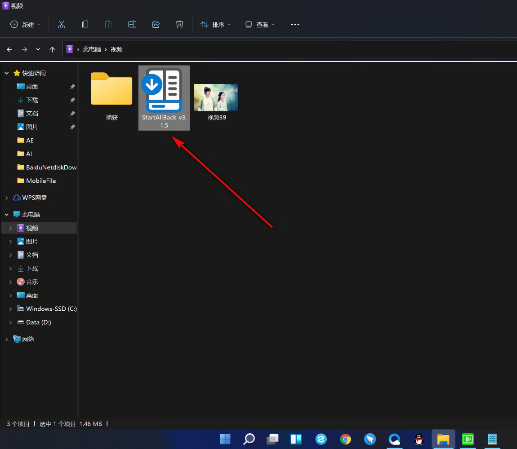
Task: Expand the WPS网盘 tree node
Action: tap(6, 198)
